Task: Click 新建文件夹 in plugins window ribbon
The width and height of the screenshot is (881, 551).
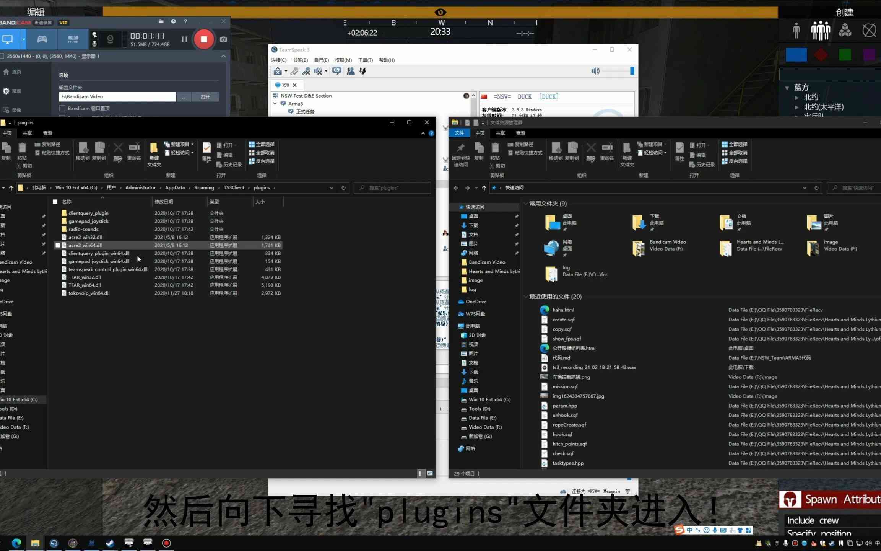Action: pyautogui.click(x=154, y=155)
